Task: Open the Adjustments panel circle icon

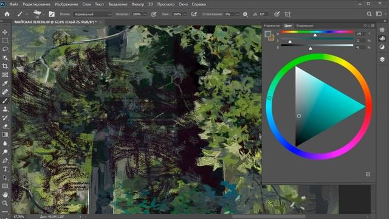Action: pos(382,47)
